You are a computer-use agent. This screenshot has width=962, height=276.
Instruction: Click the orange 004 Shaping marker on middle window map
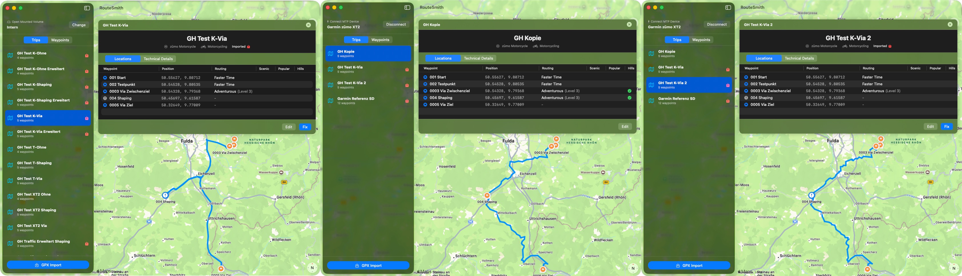point(487,196)
